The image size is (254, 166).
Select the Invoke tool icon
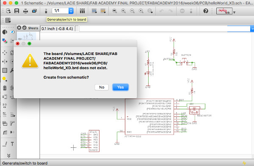click(12, 132)
